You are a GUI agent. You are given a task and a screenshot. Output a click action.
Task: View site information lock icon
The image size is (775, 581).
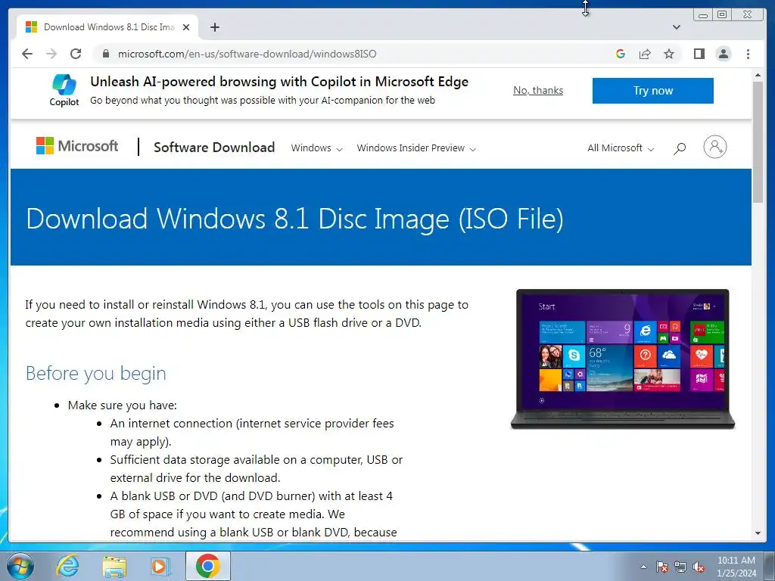click(106, 54)
